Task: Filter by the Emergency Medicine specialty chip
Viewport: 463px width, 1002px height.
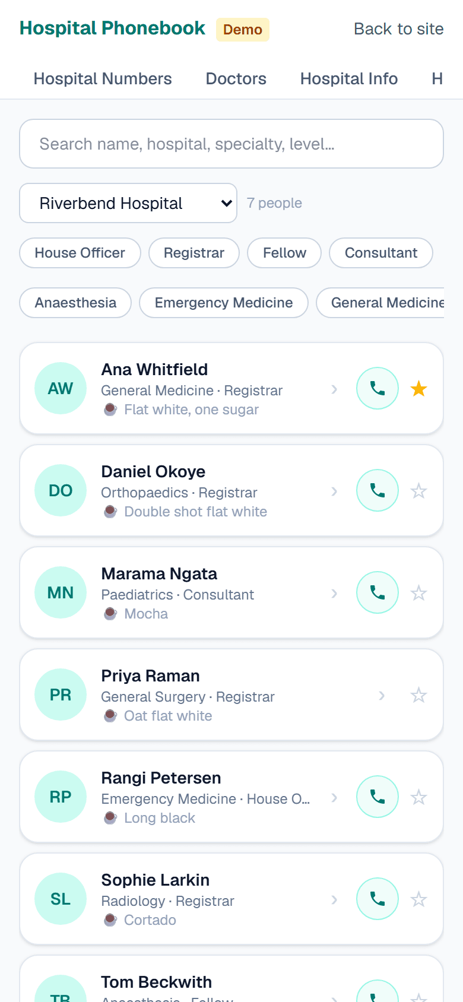Action: tap(224, 303)
